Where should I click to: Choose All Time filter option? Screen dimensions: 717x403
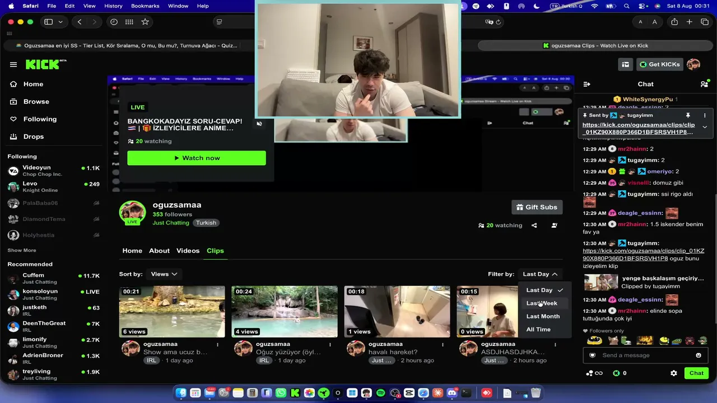[x=544, y=330]
